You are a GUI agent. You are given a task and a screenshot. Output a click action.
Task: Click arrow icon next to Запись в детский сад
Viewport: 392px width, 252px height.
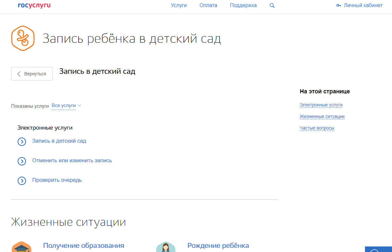(22, 142)
